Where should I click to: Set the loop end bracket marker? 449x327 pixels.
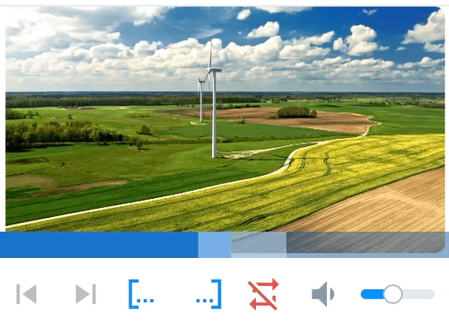208,294
